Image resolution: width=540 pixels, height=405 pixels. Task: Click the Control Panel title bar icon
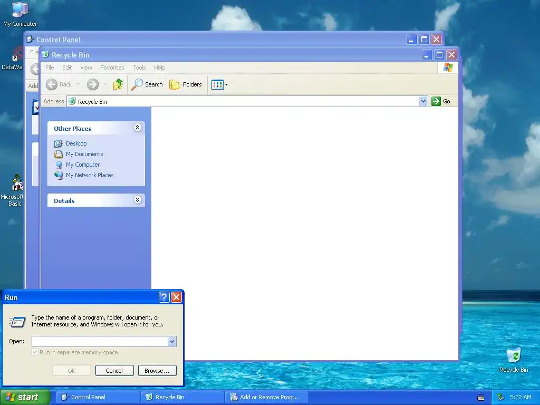30,39
